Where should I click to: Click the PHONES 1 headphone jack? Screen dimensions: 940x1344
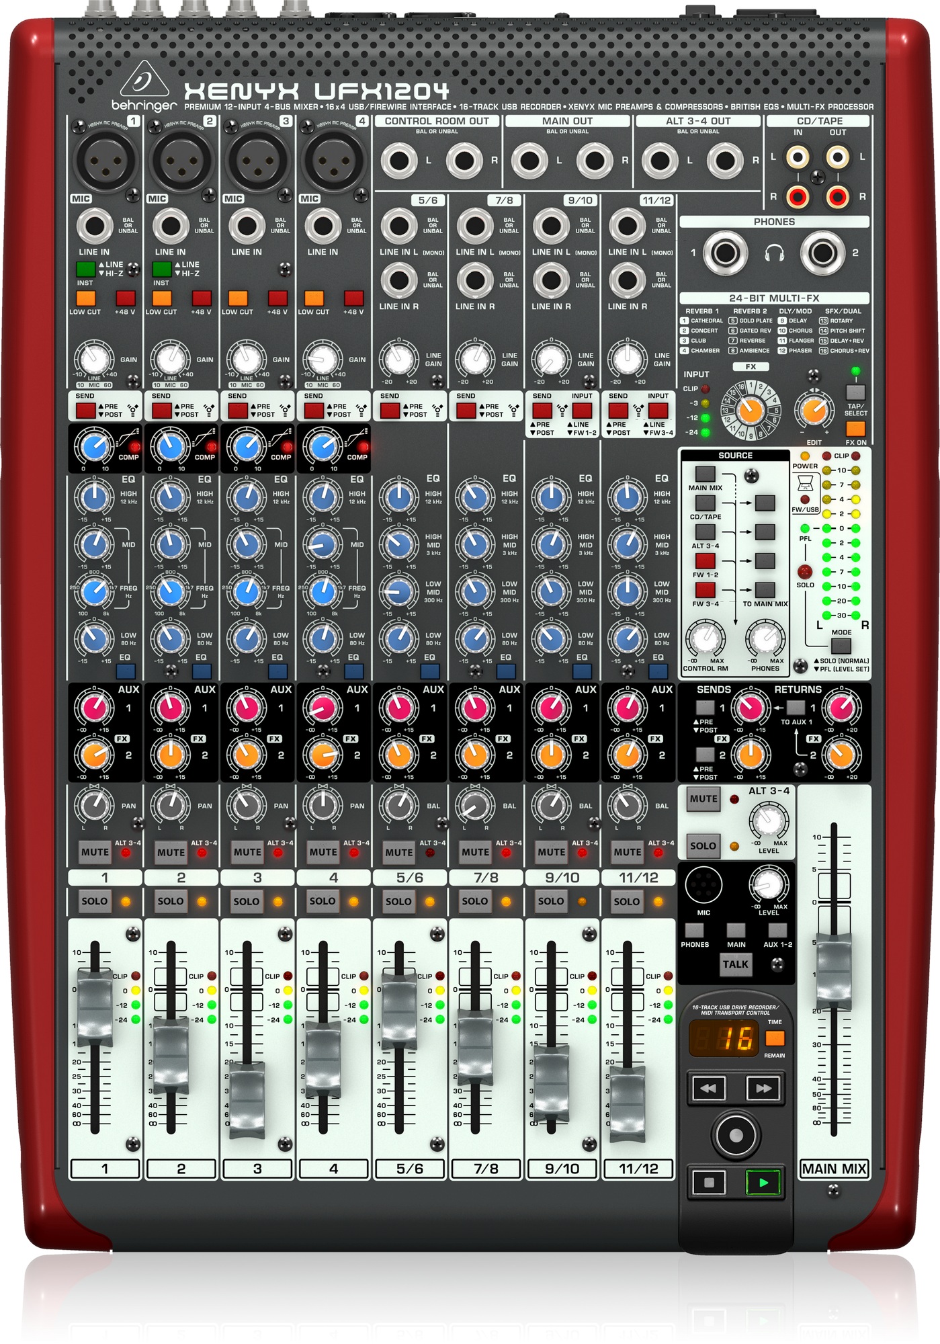(726, 253)
